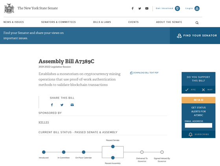The height and width of the screenshot is (166, 220).
Task: Share this bill on Twitter
Action: pyautogui.click(x=62, y=105)
